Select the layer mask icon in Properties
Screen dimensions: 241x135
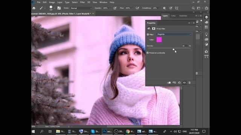coord(154,28)
